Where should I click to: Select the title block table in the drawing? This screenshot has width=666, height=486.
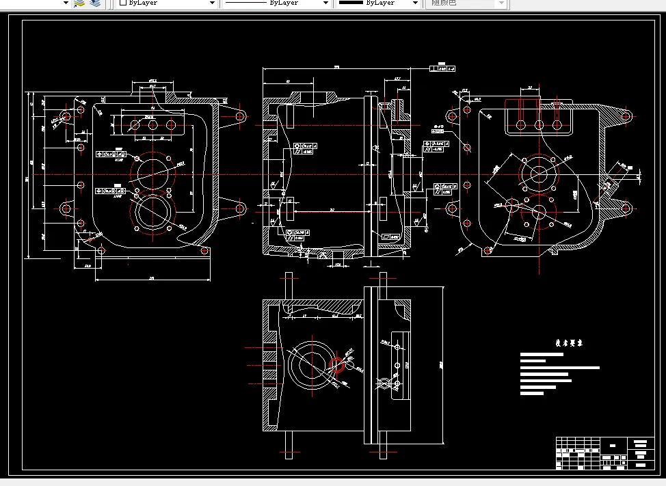coord(605,453)
